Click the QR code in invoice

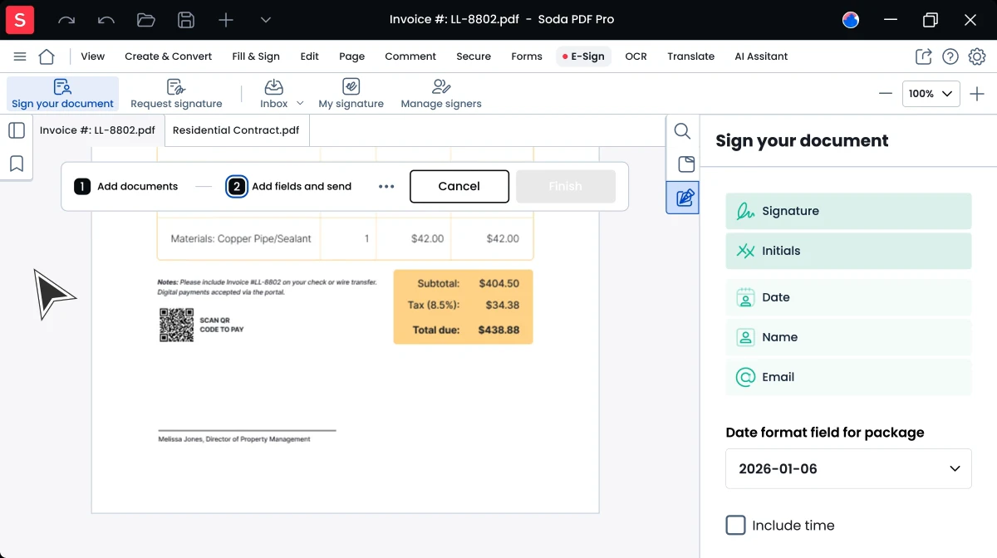pyautogui.click(x=175, y=325)
